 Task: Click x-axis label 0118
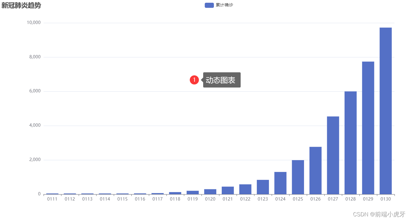pyautogui.click(x=175, y=199)
